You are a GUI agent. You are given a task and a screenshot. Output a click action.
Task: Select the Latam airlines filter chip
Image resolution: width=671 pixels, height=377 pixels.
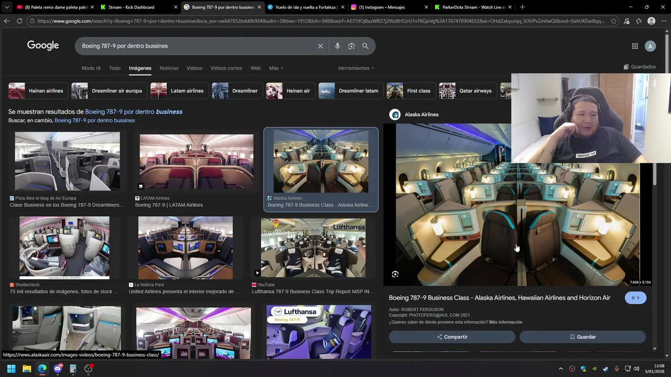pyautogui.click(x=179, y=91)
